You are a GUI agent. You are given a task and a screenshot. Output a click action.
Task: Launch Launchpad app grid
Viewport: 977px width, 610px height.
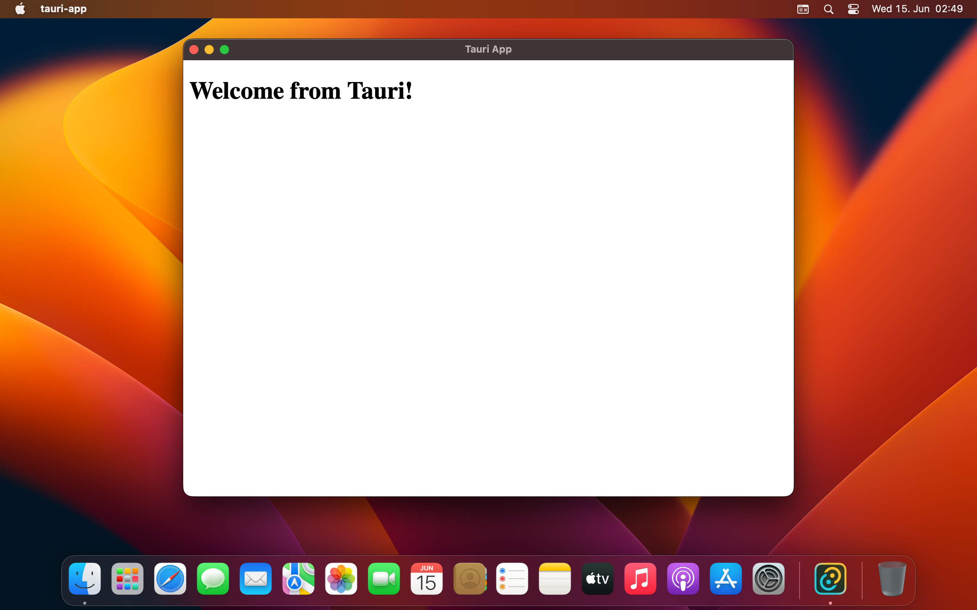click(127, 579)
